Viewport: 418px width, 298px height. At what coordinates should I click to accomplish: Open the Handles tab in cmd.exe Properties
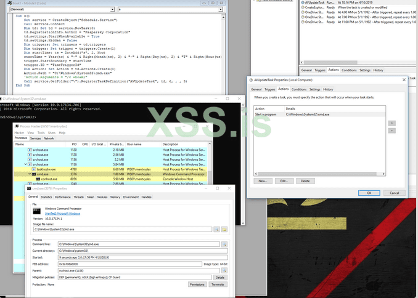pos(147,197)
